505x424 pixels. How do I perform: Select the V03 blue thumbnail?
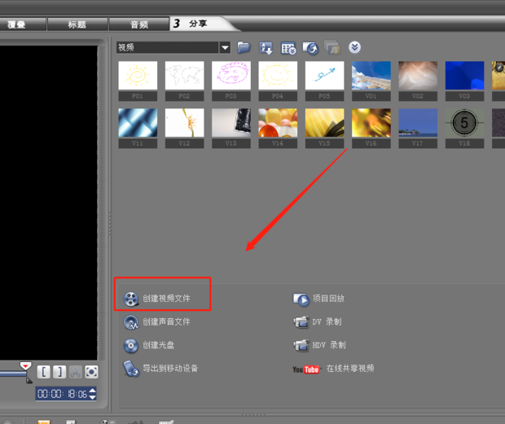tap(465, 76)
